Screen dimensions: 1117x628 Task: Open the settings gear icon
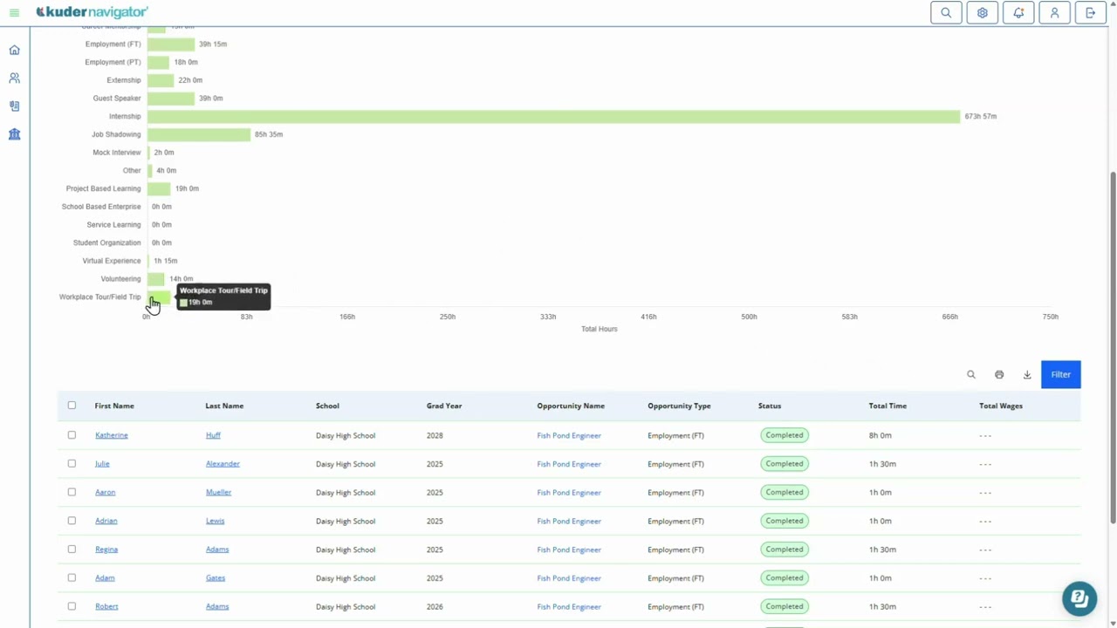click(x=983, y=13)
